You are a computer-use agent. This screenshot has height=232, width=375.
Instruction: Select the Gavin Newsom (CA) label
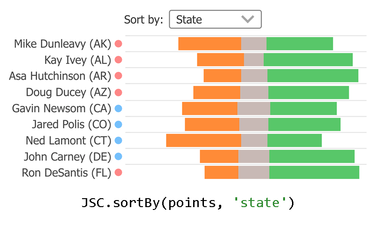pos(61,108)
